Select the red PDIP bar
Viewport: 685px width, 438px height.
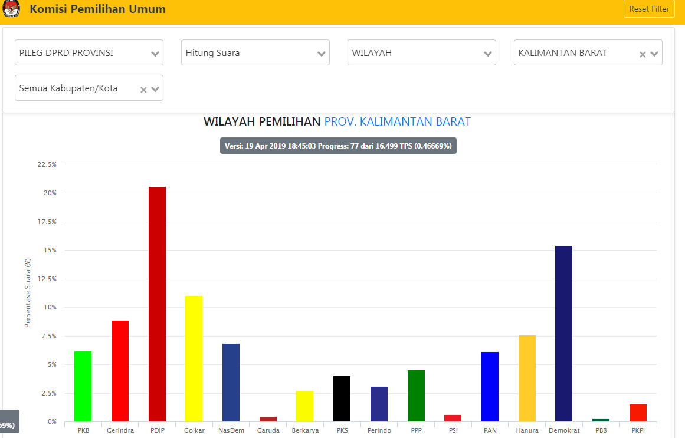(157, 304)
